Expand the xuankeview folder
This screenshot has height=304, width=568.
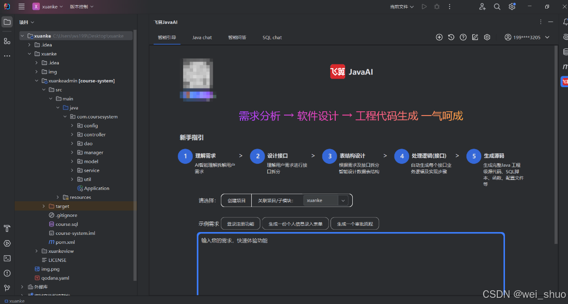click(x=37, y=251)
